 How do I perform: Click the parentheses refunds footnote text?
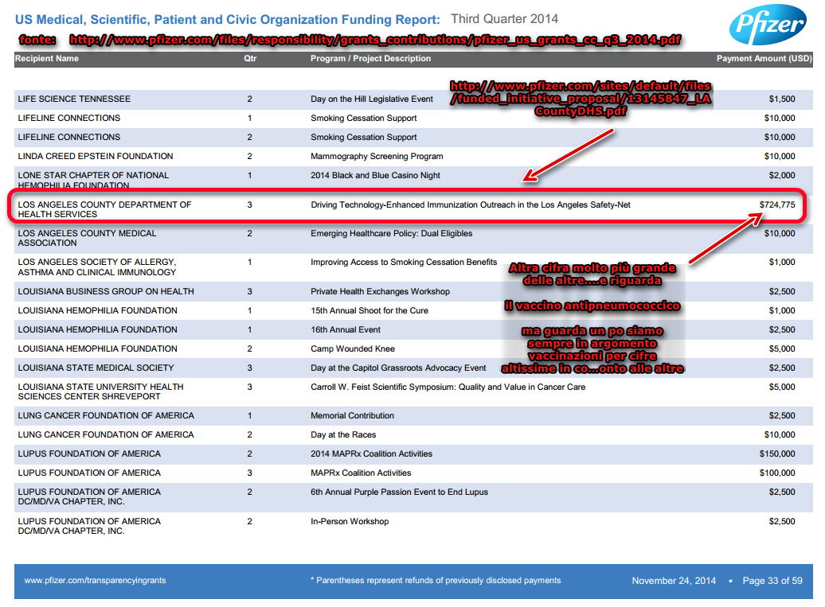436,580
